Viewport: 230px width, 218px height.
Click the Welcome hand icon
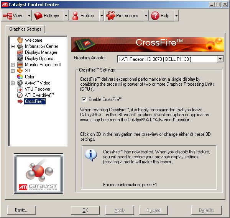coord(20,40)
